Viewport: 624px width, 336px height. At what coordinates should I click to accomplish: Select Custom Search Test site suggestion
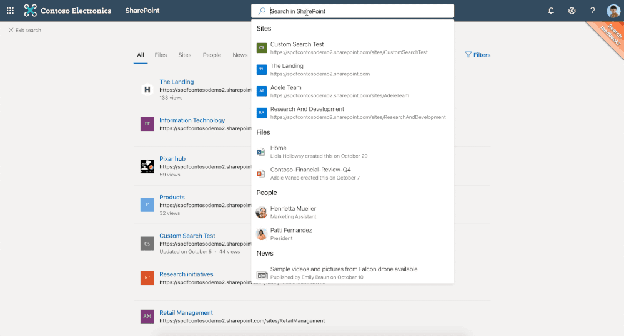[x=352, y=48]
